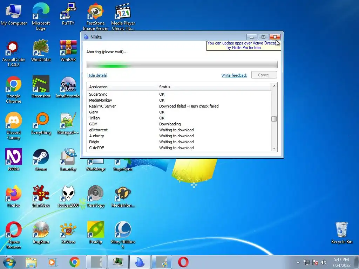Open Windows Explorer from the taskbar
The image size is (359, 269).
[x=31, y=262]
